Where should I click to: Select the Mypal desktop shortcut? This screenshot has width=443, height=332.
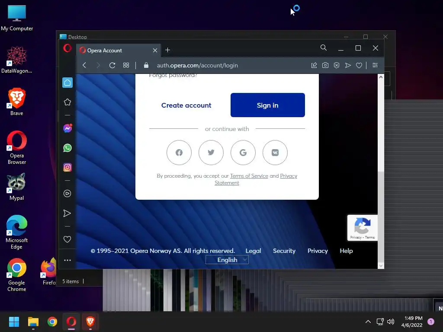pos(17,187)
